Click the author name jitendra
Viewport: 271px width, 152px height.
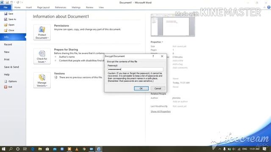coord(176,98)
